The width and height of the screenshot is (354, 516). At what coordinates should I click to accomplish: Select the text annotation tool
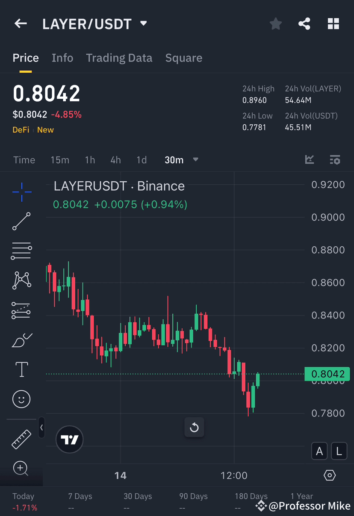[x=21, y=369]
